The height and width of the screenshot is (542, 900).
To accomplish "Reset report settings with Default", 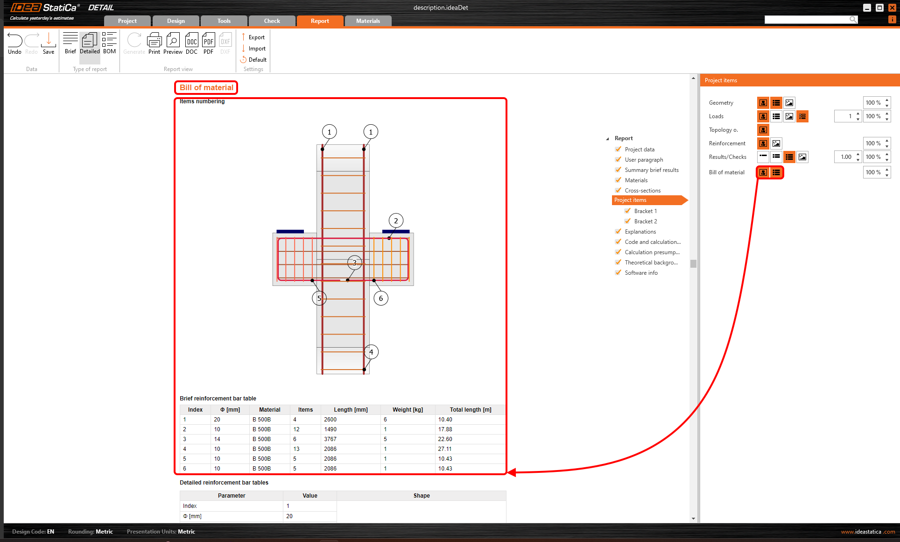I will (x=253, y=60).
